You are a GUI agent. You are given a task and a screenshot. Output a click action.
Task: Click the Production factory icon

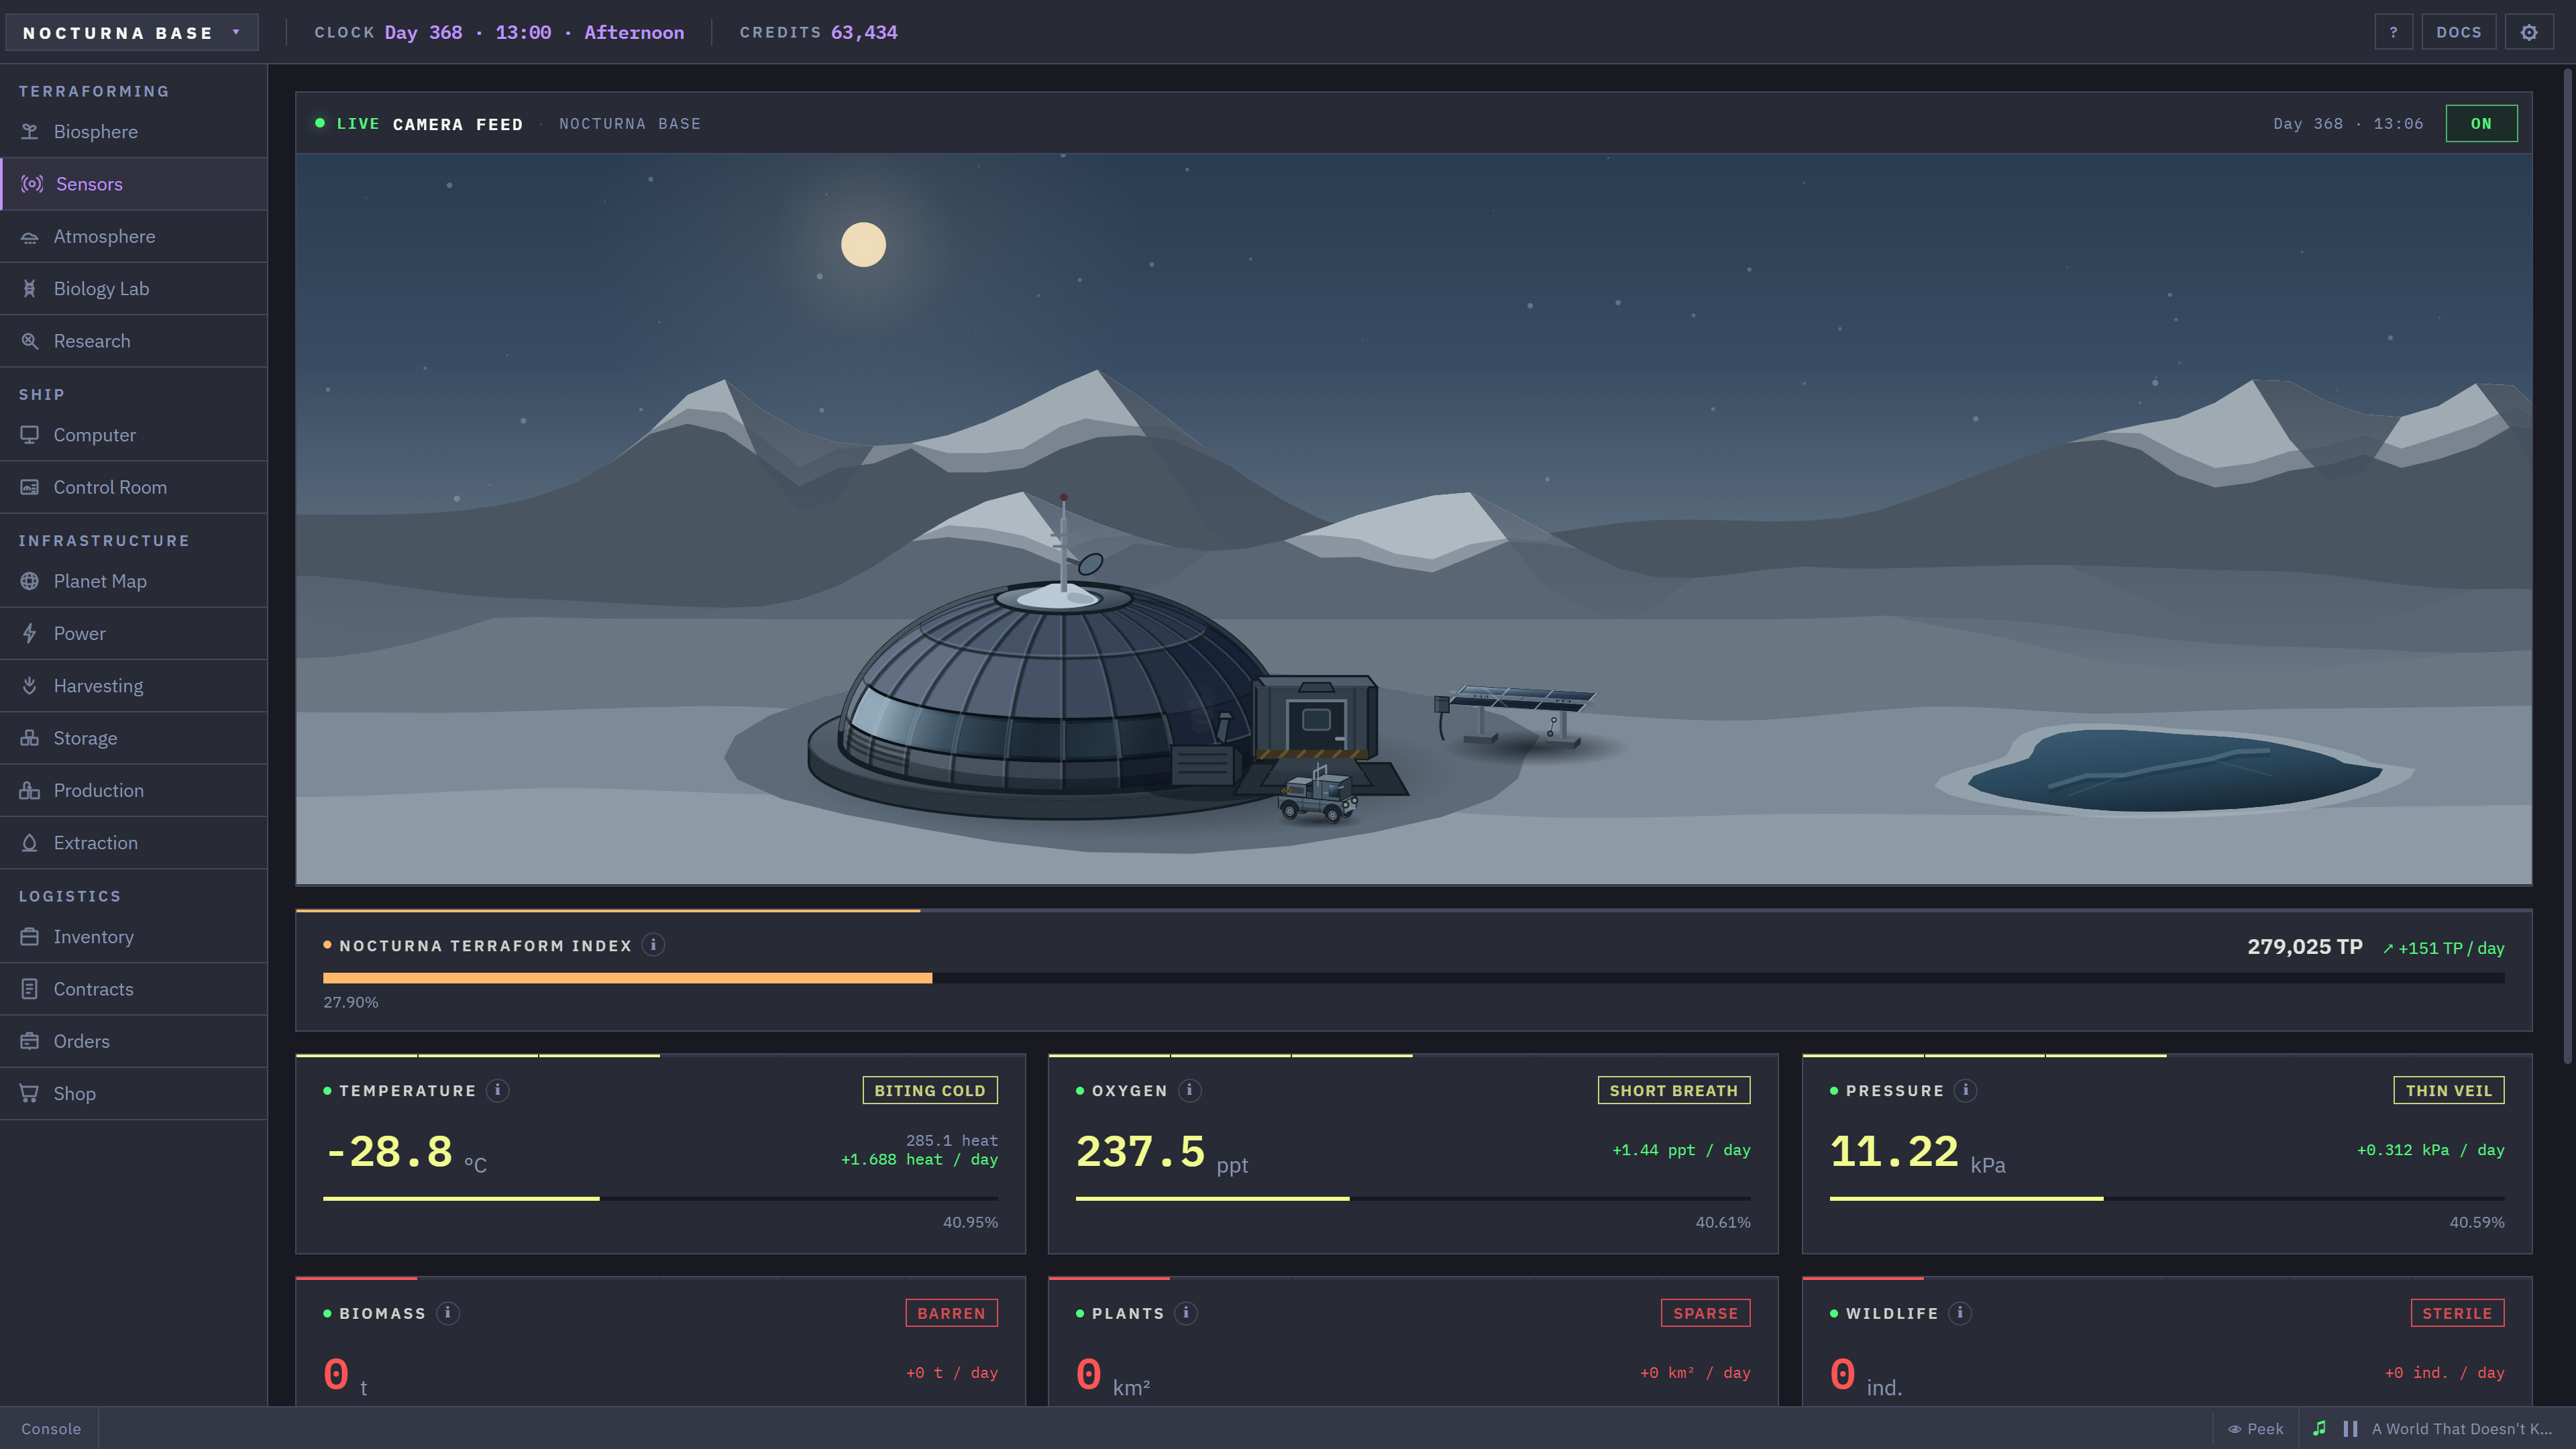[30, 790]
